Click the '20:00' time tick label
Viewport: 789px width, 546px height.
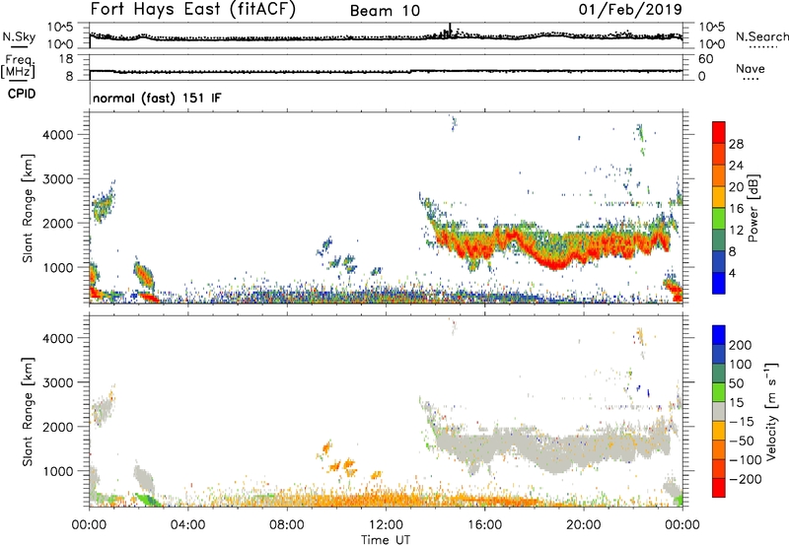583,525
